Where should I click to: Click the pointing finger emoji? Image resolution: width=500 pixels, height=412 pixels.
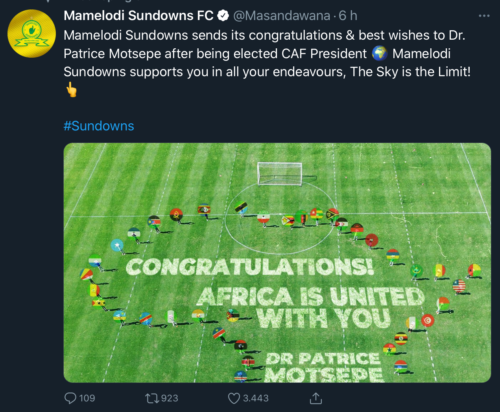(71, 90)
